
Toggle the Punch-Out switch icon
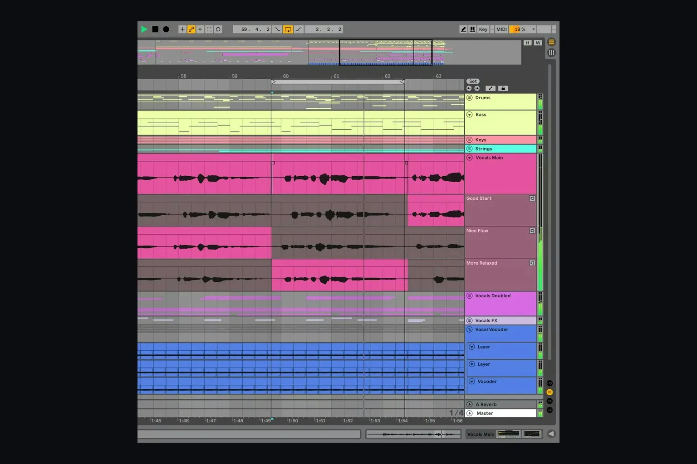tap(299, 29)
